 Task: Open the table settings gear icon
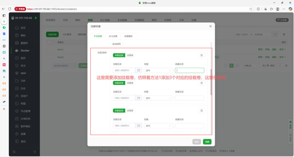[x=284, y=34]
